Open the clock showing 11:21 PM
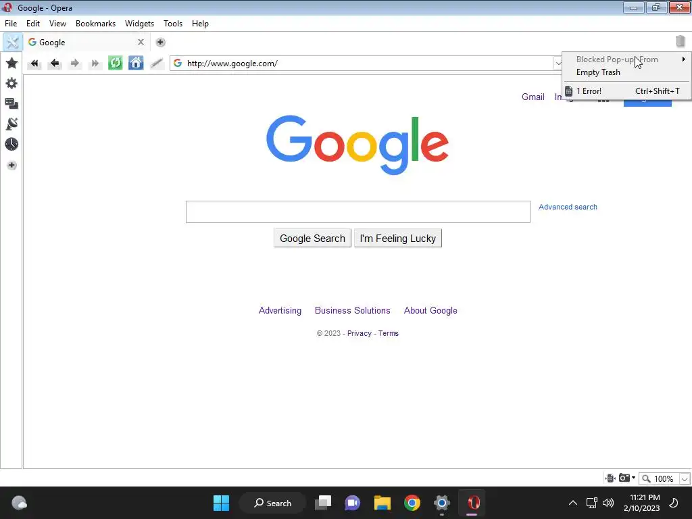Viewport: 692px width, 519px height. pyautogui.click(x=642, y=503)
